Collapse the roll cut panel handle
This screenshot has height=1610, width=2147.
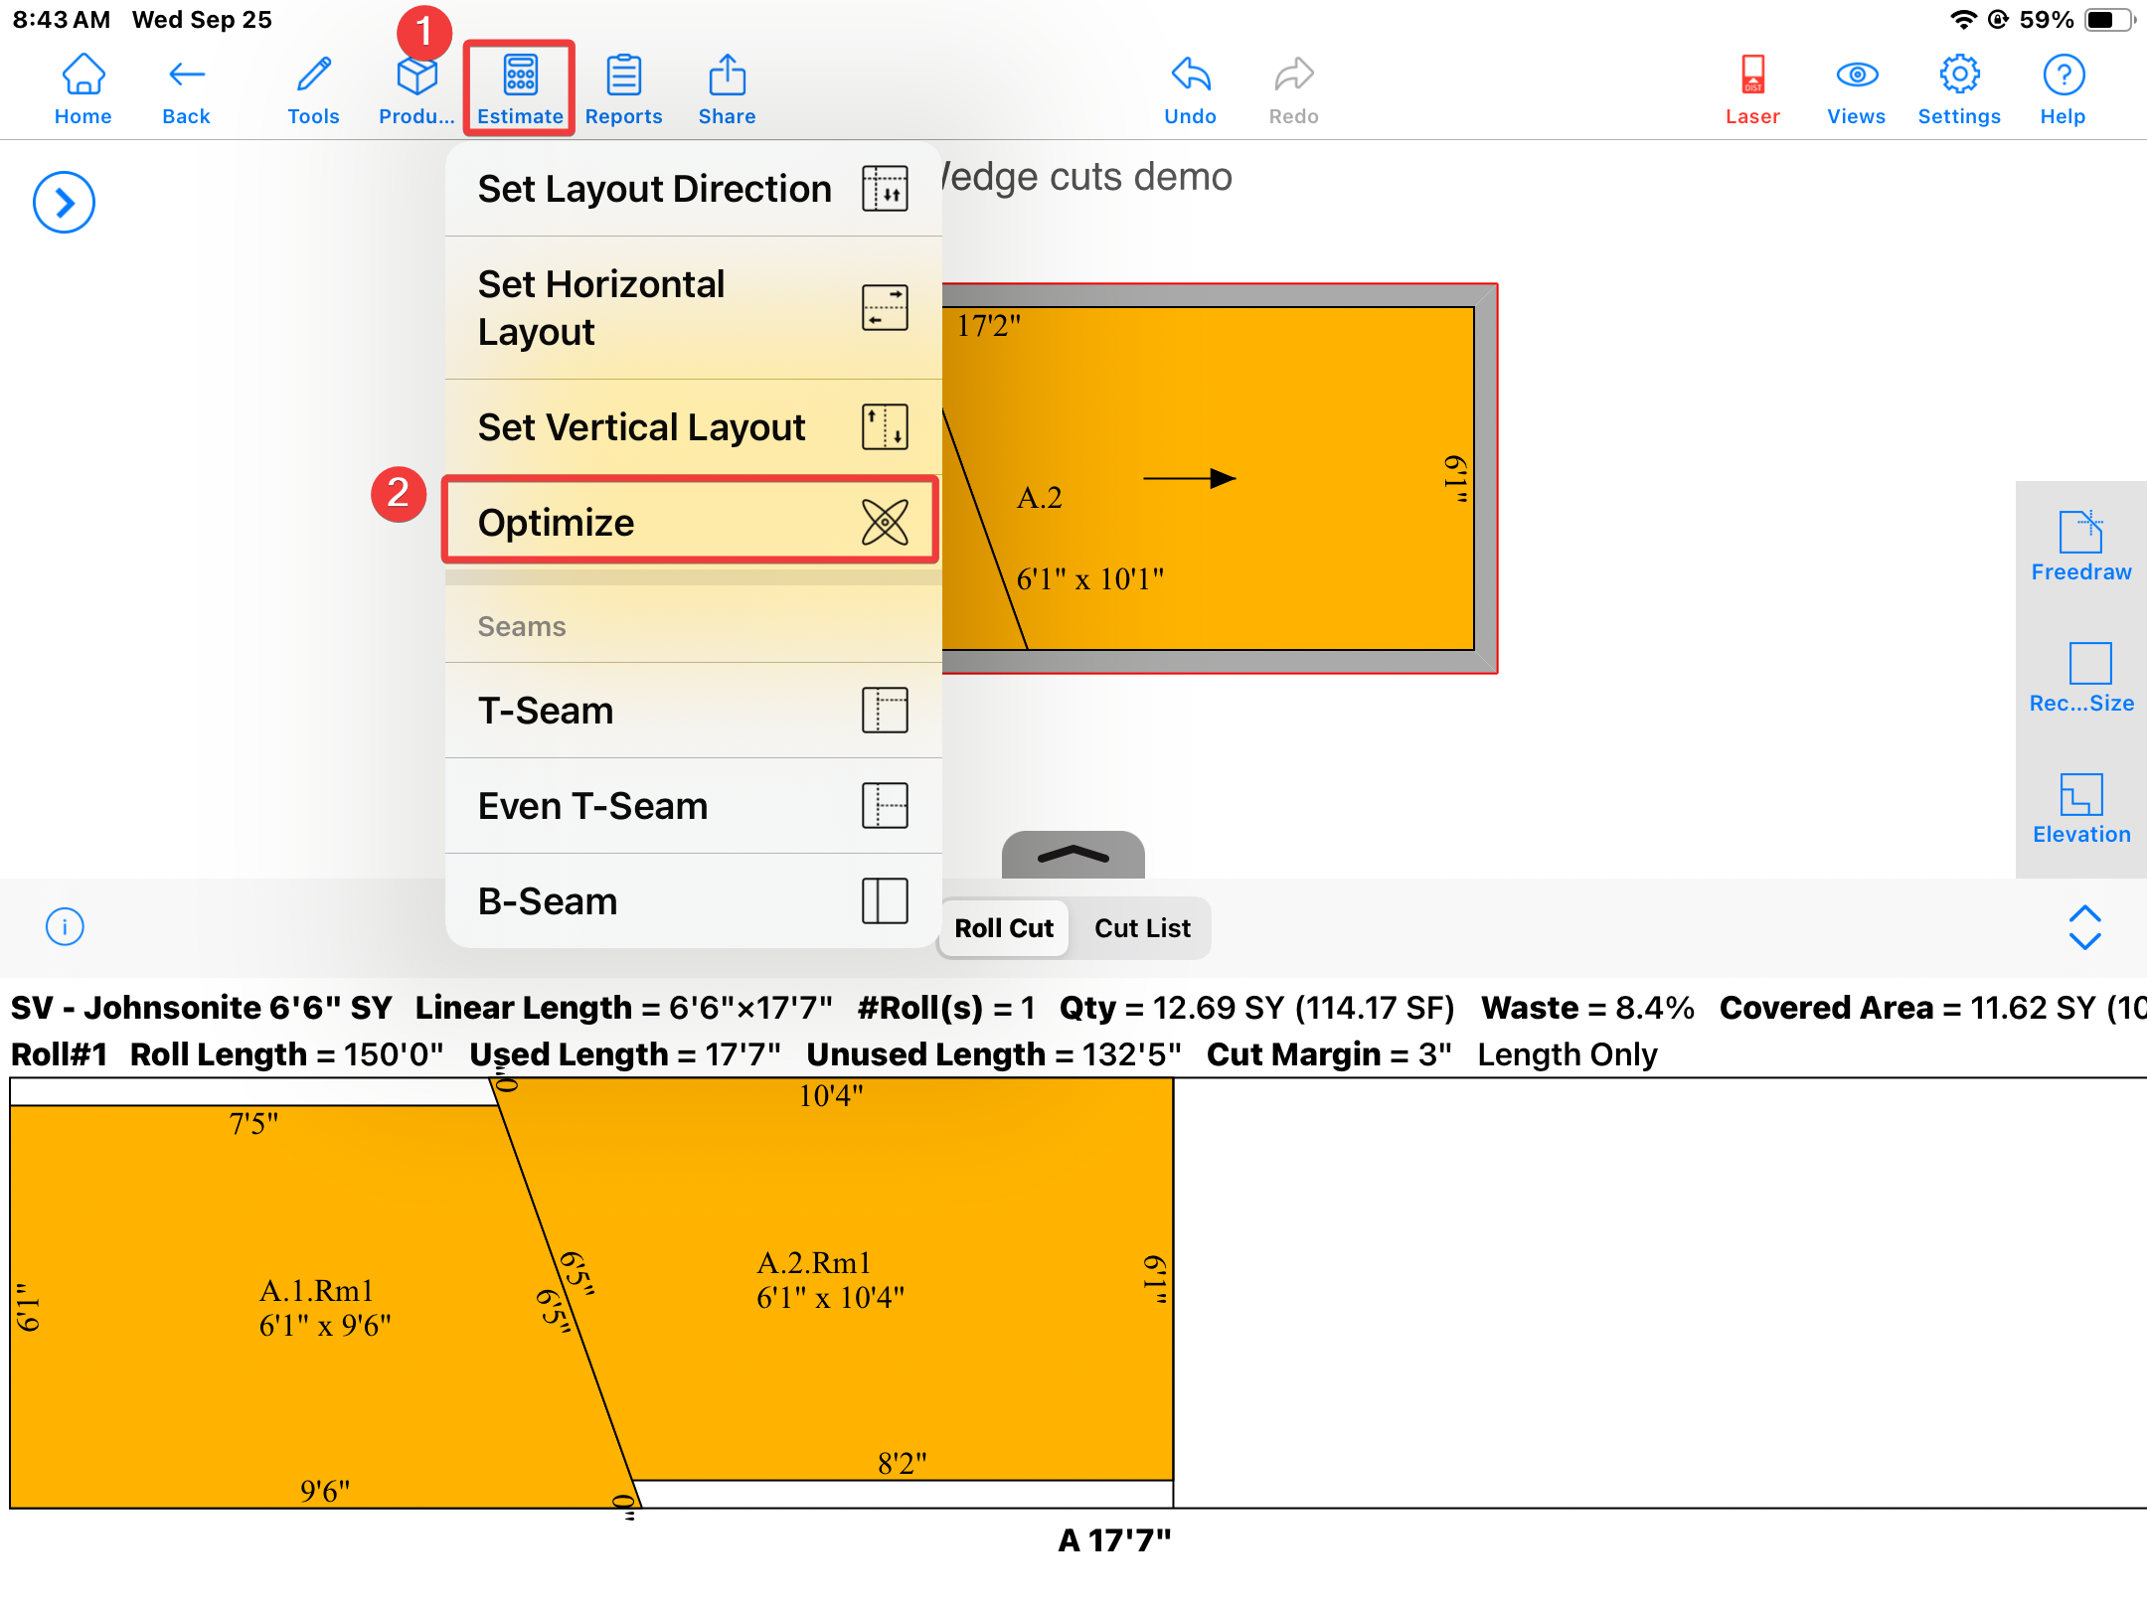1073,855
